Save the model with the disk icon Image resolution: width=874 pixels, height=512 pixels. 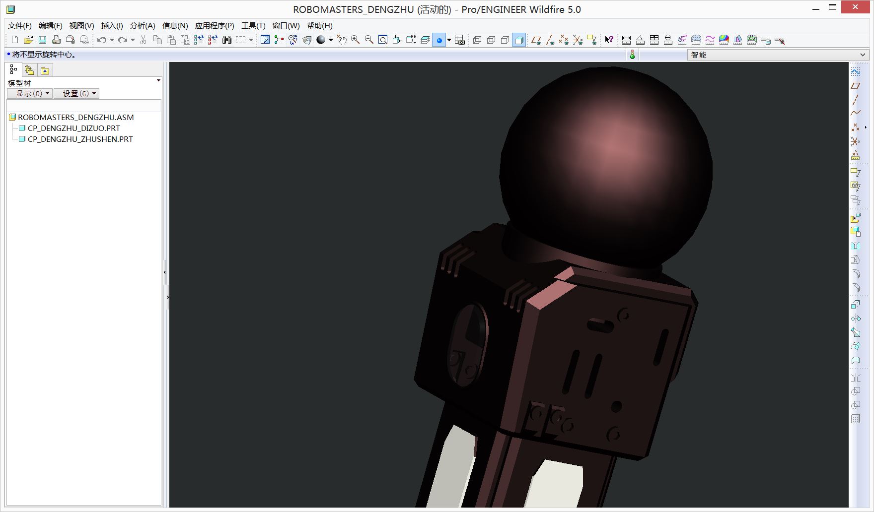pos(42,40)
